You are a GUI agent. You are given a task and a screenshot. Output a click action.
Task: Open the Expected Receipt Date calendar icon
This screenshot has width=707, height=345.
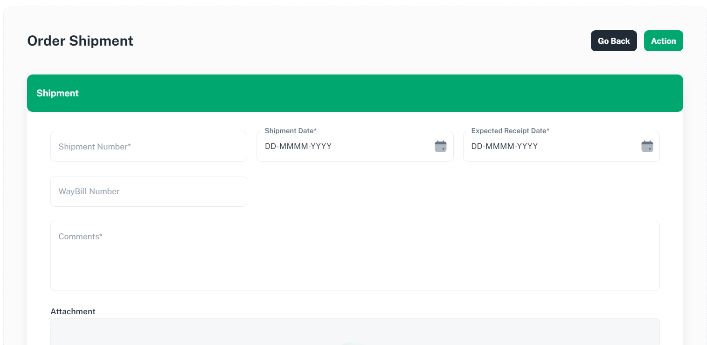(x=647, y=146)
